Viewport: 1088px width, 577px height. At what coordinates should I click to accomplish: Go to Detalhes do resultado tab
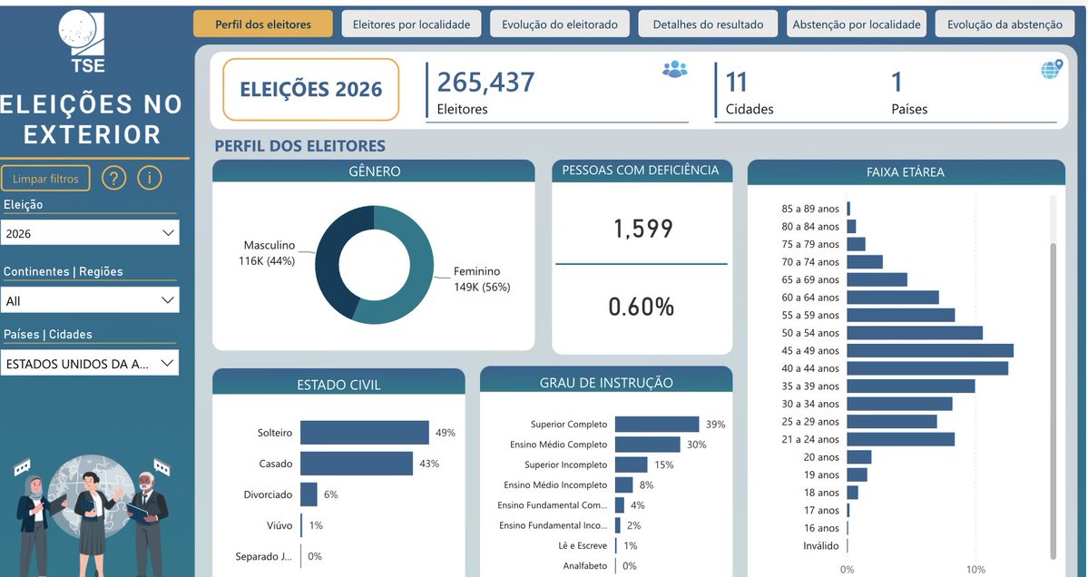click(708, 24)
